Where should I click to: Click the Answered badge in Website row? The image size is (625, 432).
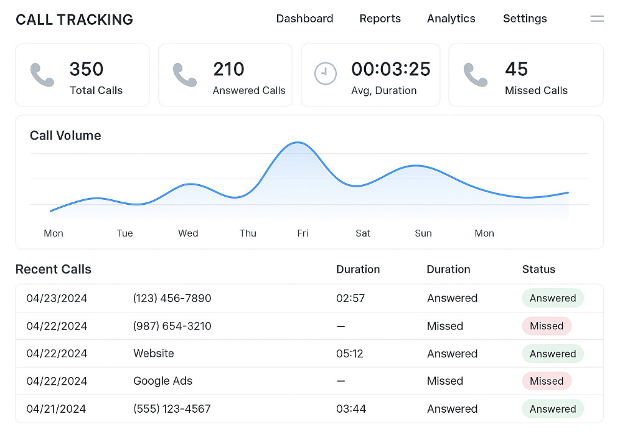point(552,354)
